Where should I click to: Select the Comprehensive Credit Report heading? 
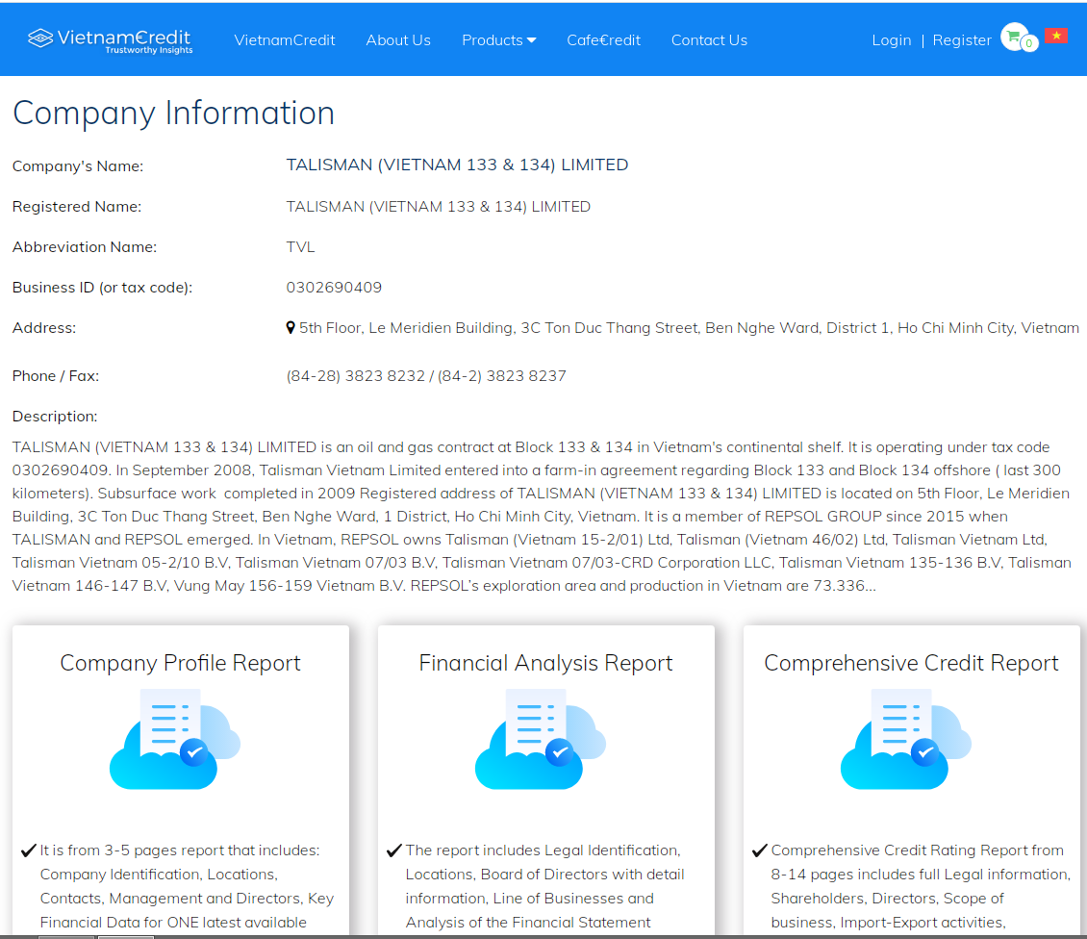click(911, 663)
